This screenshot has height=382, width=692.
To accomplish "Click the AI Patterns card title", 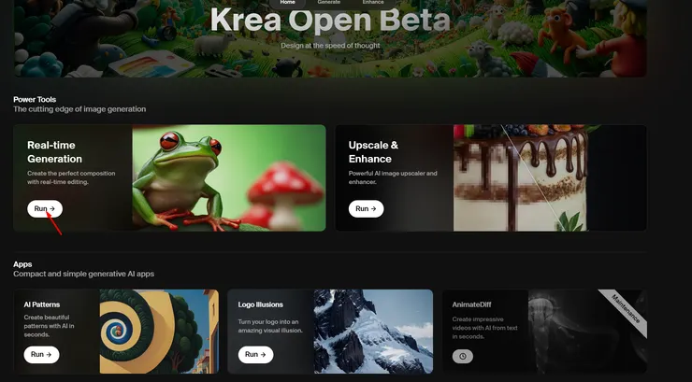I will 42,304.
